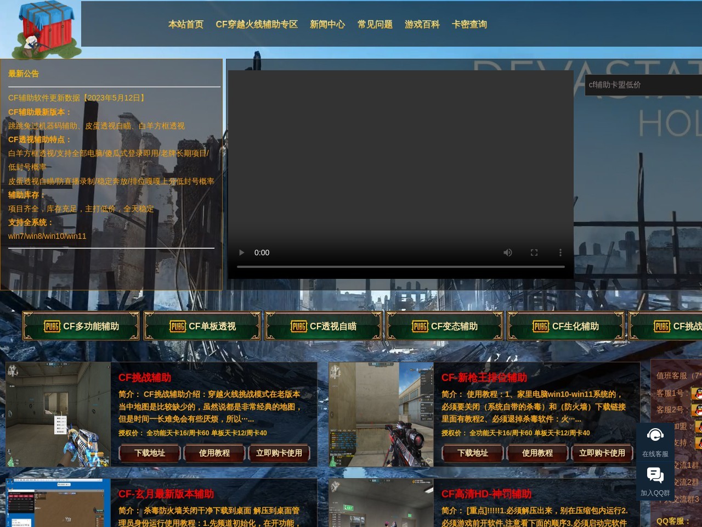Screen dimensions: 702x527
Task: Click the CF高清HD-神罚辅助 screenshot thumbnail
Action: point(381,503)
